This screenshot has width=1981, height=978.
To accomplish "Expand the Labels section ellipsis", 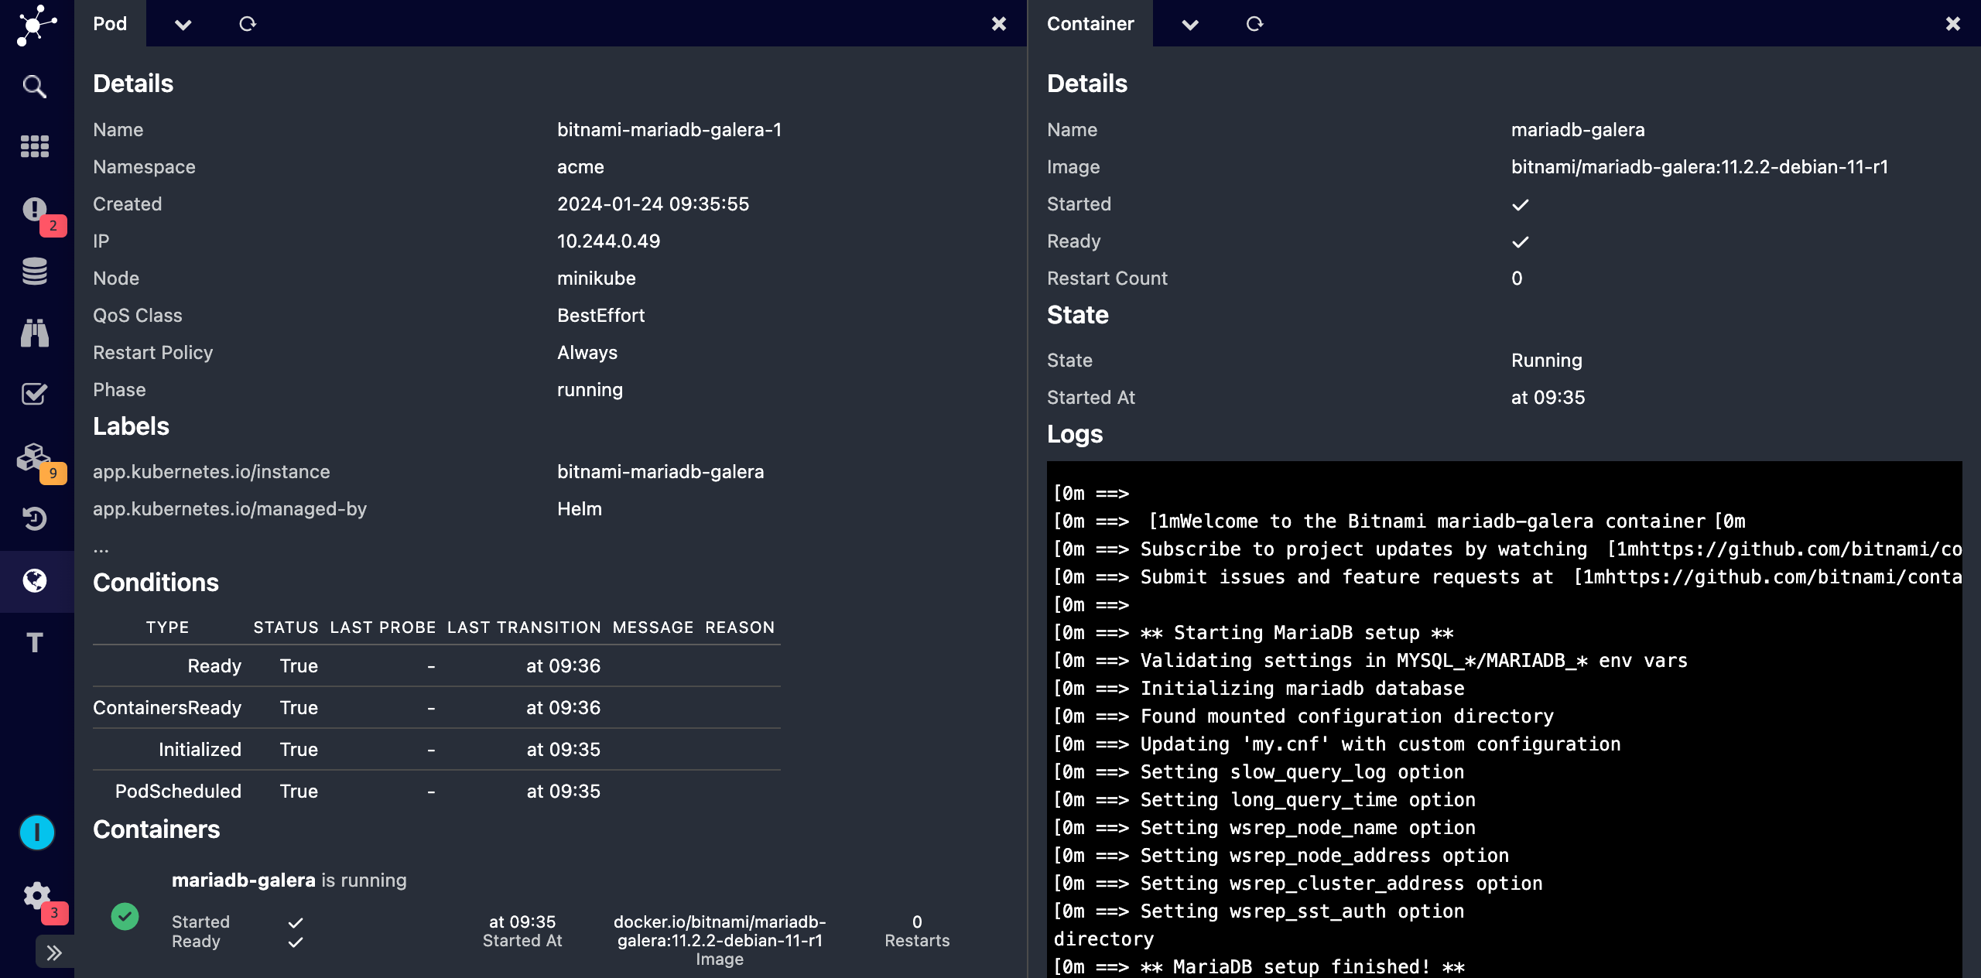I will (101, 545).
